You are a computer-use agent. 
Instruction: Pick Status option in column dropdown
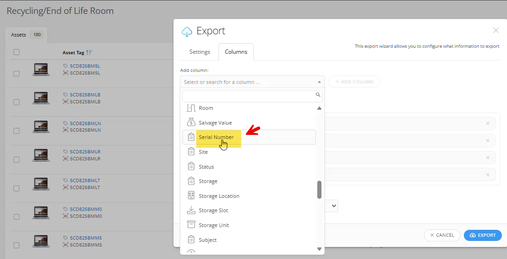[x=206, y=167]
